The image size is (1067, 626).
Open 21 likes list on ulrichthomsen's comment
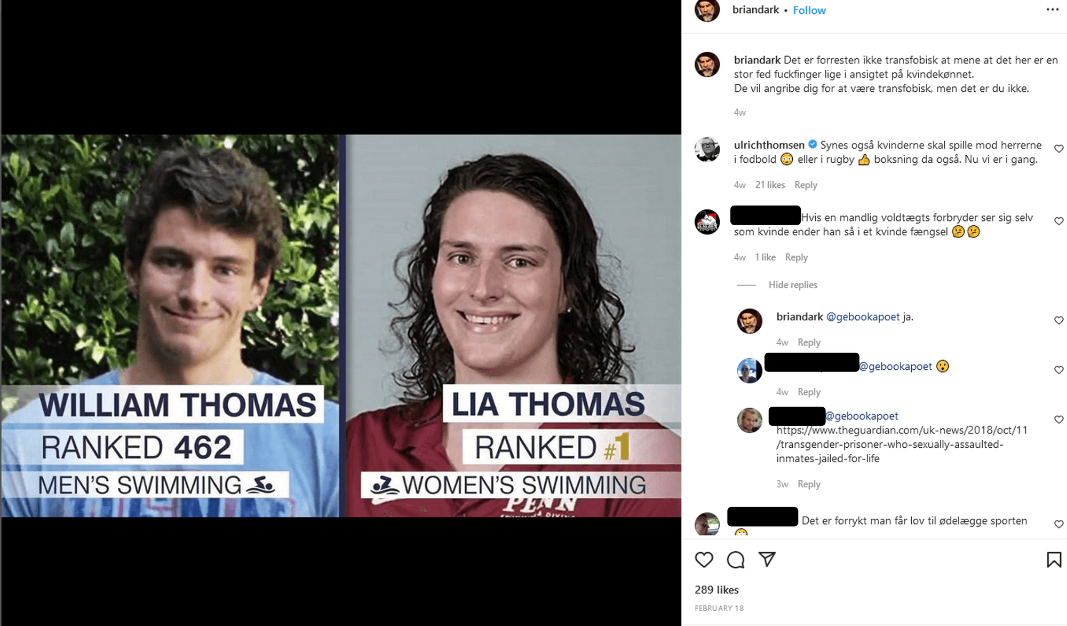[x=770, y=185]
